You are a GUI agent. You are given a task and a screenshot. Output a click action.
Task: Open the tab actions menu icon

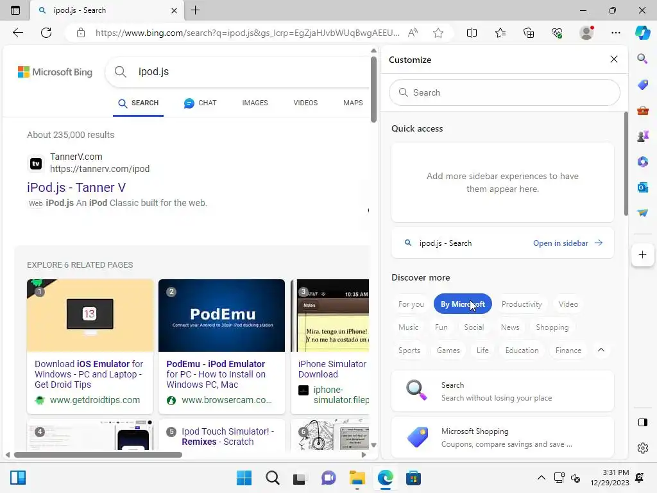(x=15, y=10)
